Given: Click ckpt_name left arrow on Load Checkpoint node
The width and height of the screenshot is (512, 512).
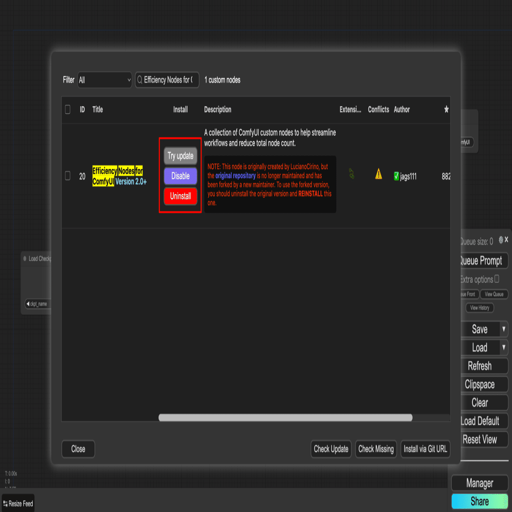Looking at the screenshot, I should [x=28, y=304].
